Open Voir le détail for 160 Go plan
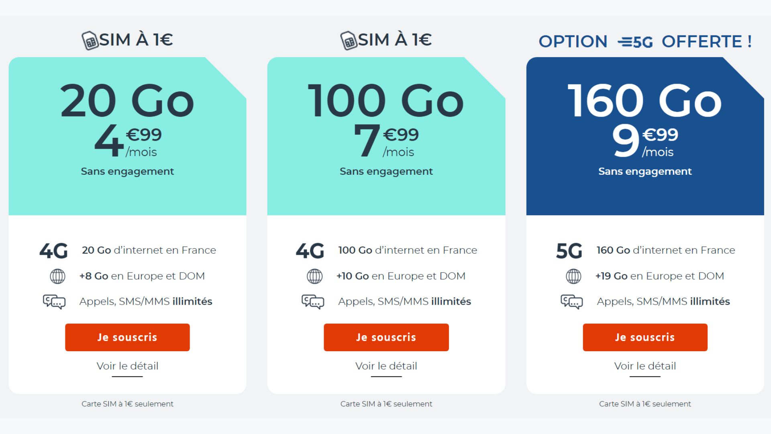 click(x=645, y=366)
